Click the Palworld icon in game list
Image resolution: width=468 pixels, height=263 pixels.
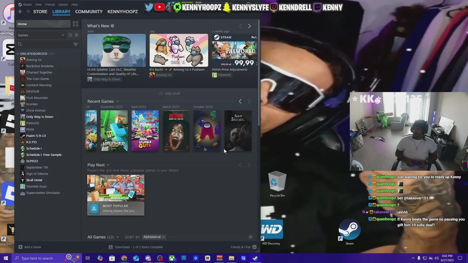point(23,123)
